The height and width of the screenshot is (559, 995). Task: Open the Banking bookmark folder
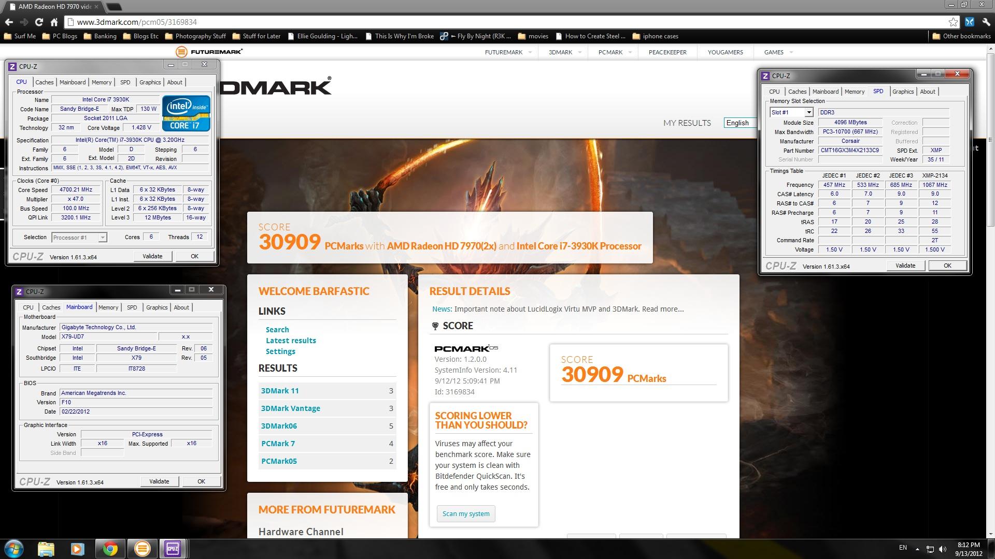pyautogui.click(x=99, y=36)
